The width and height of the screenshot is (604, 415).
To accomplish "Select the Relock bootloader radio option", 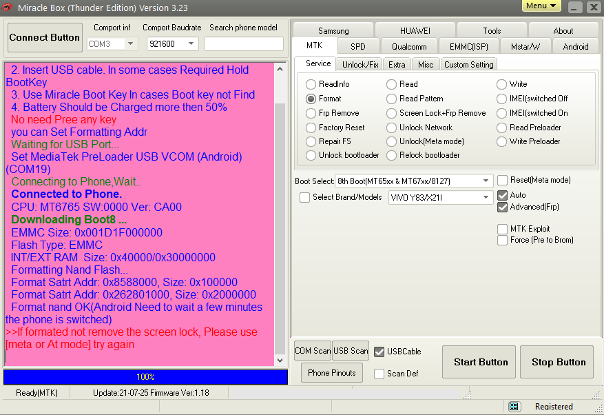I will click(391, 155).
